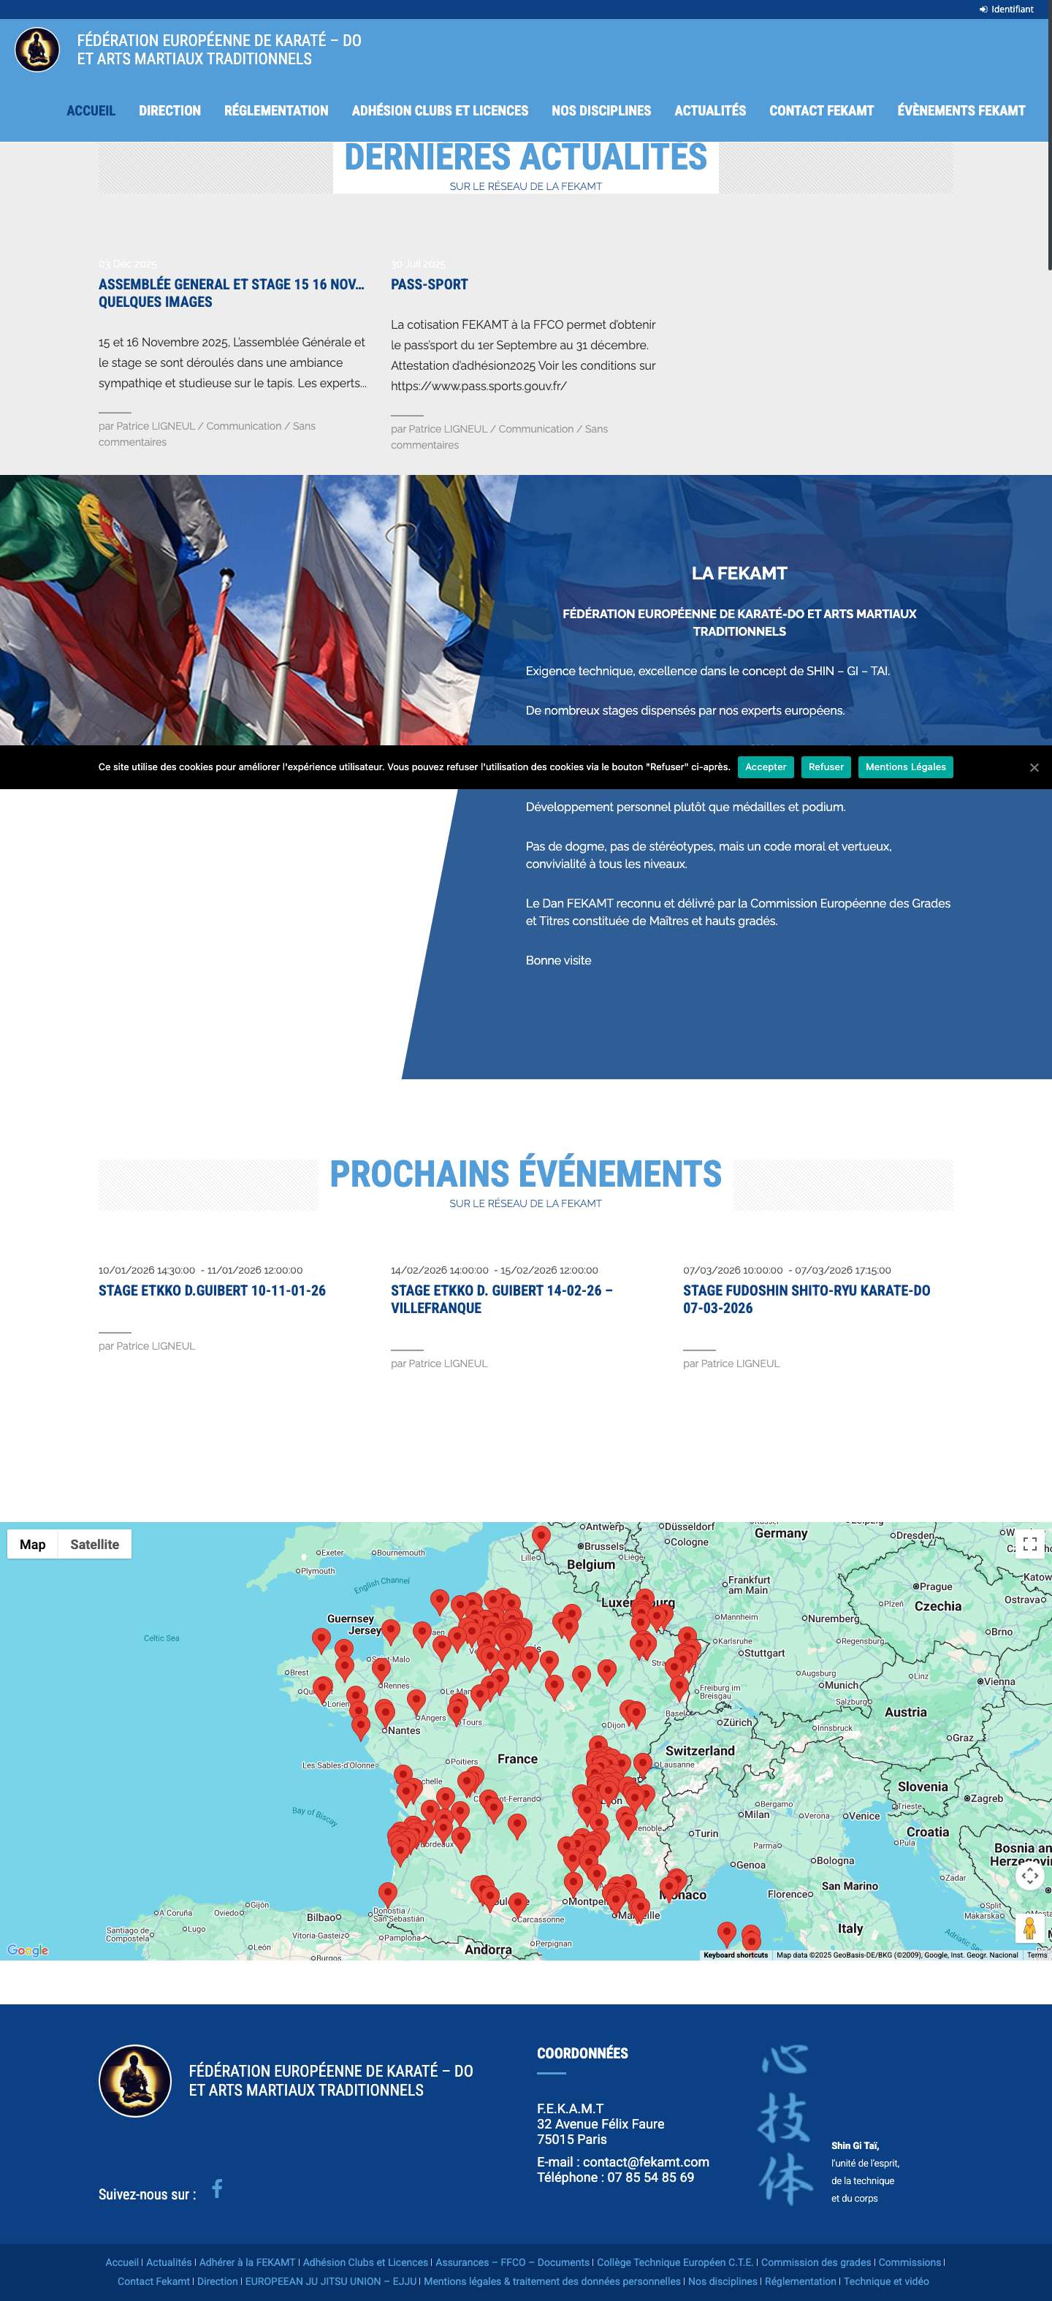
Task: Open footer Mentions légales & traitement link
Action: [552, 2281]
